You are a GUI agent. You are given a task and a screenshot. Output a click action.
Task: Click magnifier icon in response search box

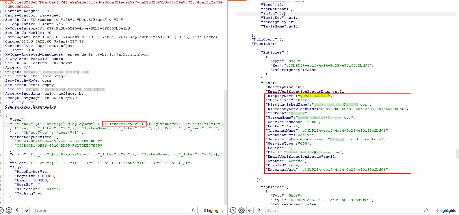point(426,210)
